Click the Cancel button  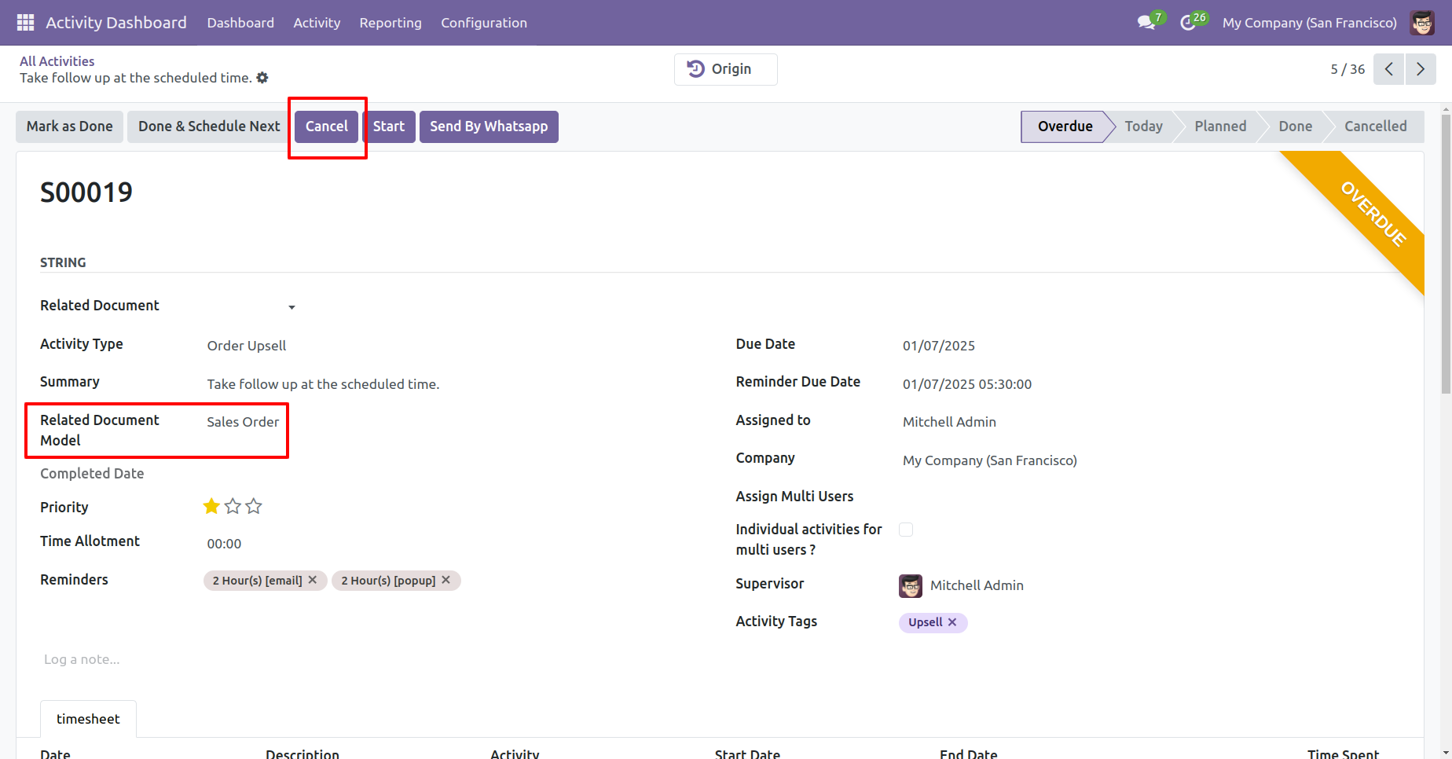coord(327,126)
